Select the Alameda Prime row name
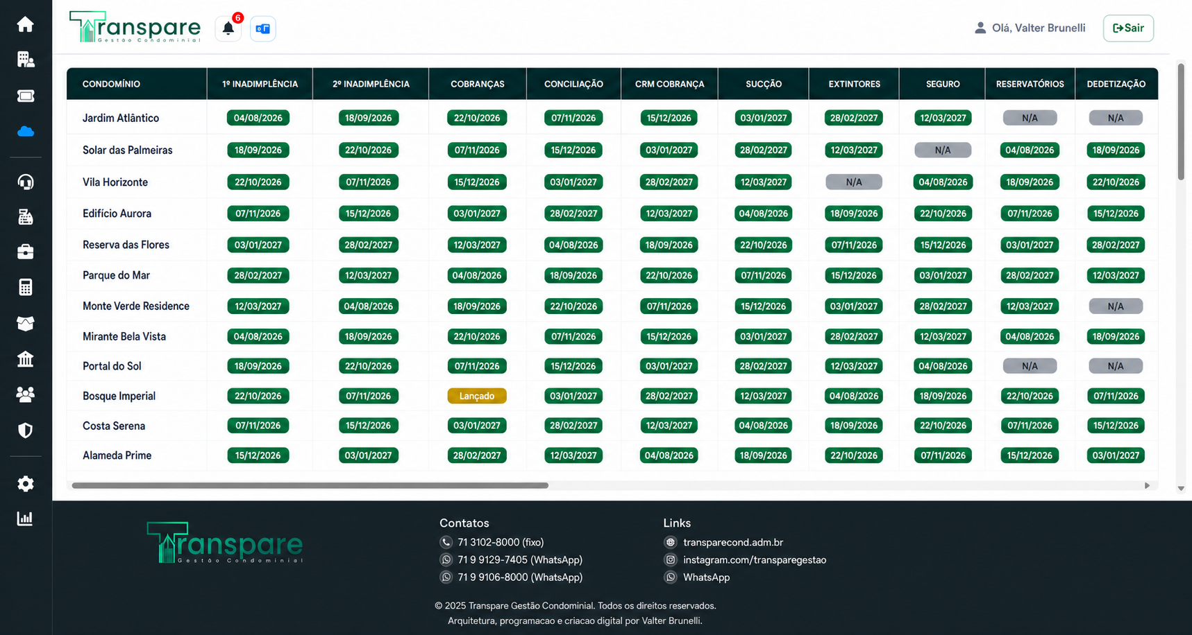This screenshot has height=635, width=1192. [x=117, y=455]
